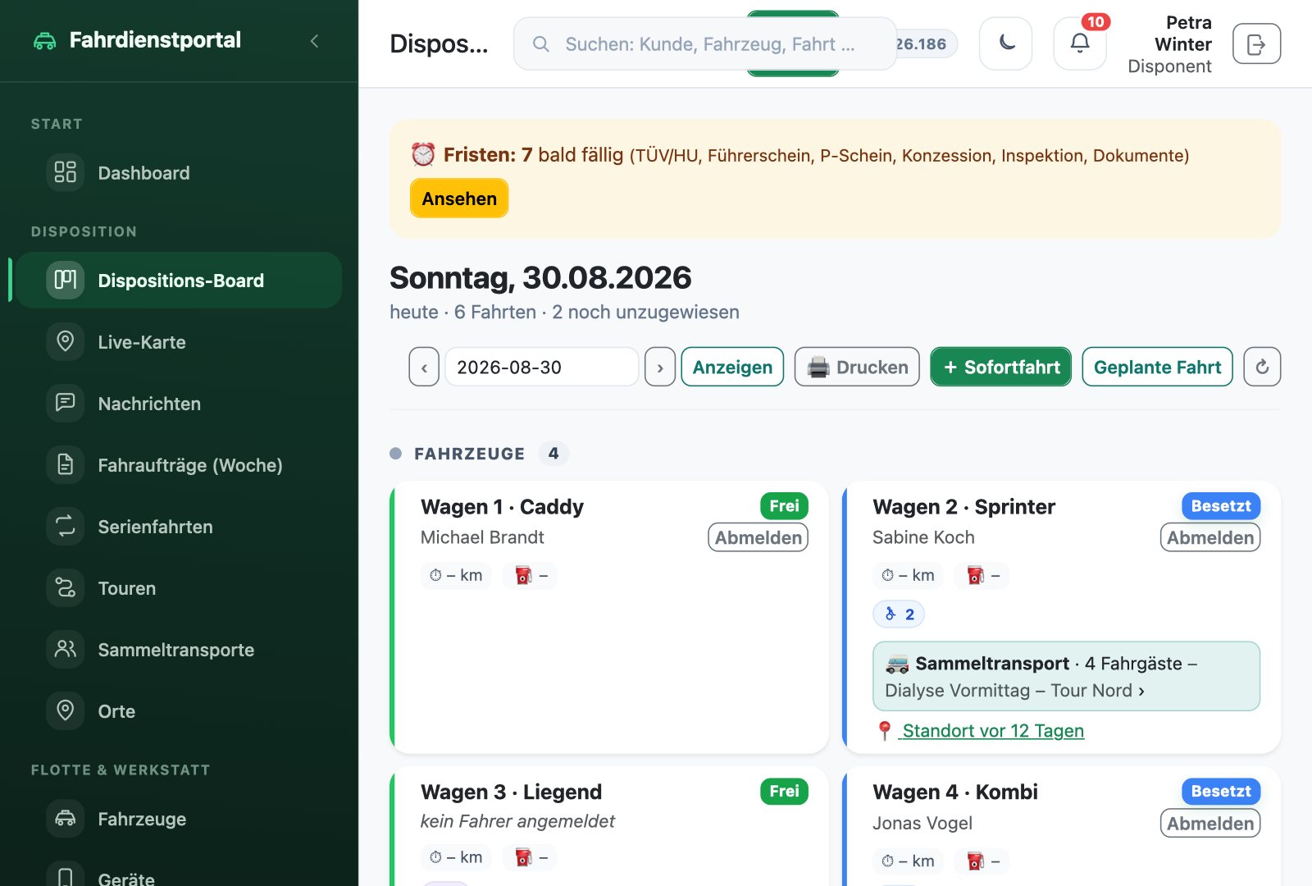Viewport: 1312px width, 886px height.
Task: Click the km odometer chip on Wagen 2
Action: [x=908, y=575]
